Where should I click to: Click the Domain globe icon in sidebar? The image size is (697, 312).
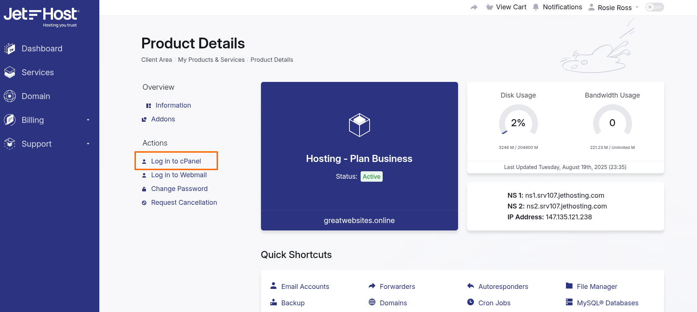pos(10,96)
